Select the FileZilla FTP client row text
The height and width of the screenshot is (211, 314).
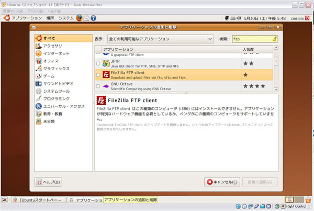148,75
